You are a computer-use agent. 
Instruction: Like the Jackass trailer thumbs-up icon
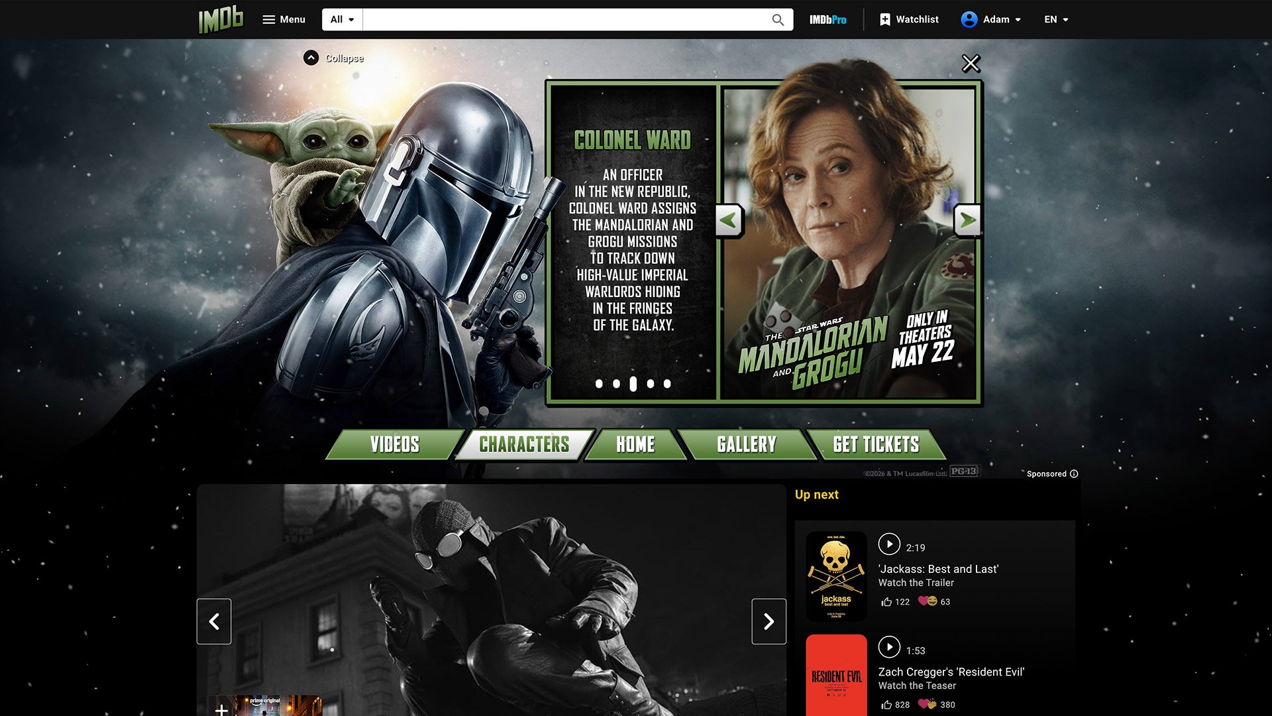pos(886,602)
